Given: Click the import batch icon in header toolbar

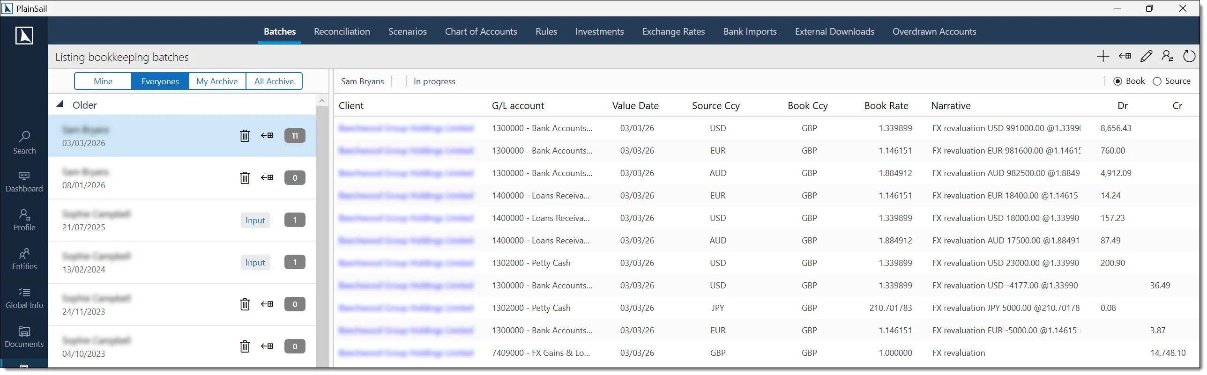Looking at the screenshot, I should click(x=1125, y=56).
